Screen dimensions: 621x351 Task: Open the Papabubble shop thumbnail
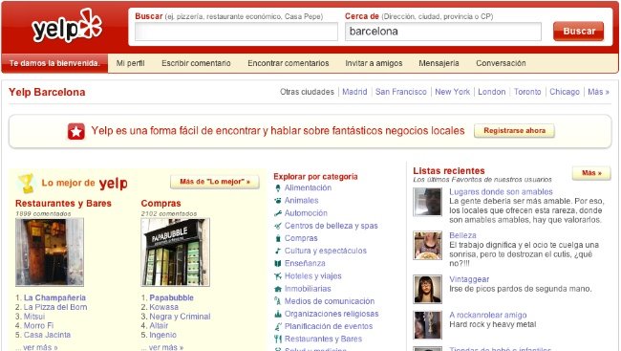(x=176, y=252)
